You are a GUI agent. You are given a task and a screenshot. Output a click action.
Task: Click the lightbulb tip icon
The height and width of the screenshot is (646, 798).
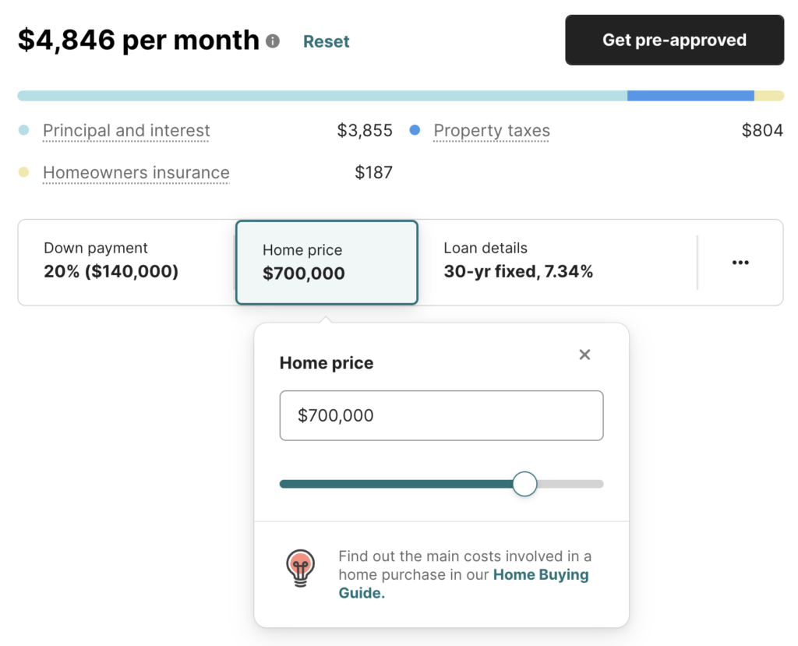pyautogui.click(x=300, y=568)
